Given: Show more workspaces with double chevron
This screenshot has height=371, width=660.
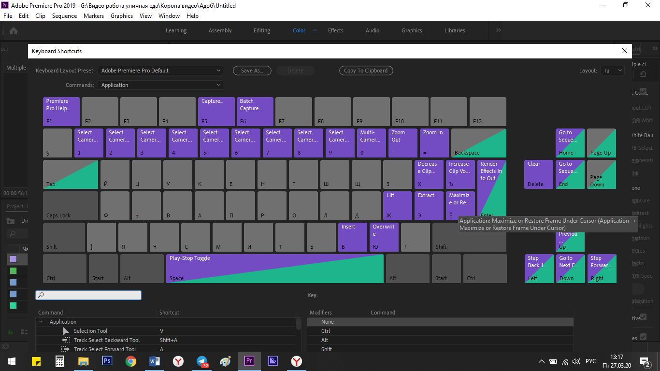Looking at the screenshot, I should tap(499, 30).
